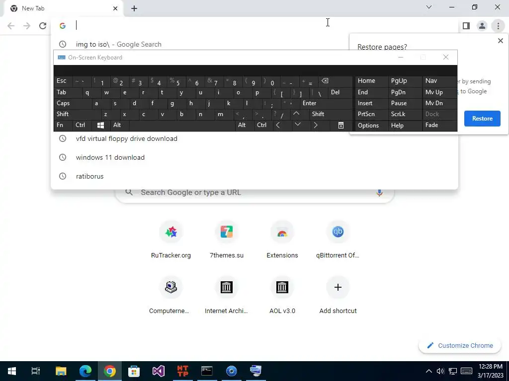Click Fade on On-Screen Keyboard

pos(440,125)
